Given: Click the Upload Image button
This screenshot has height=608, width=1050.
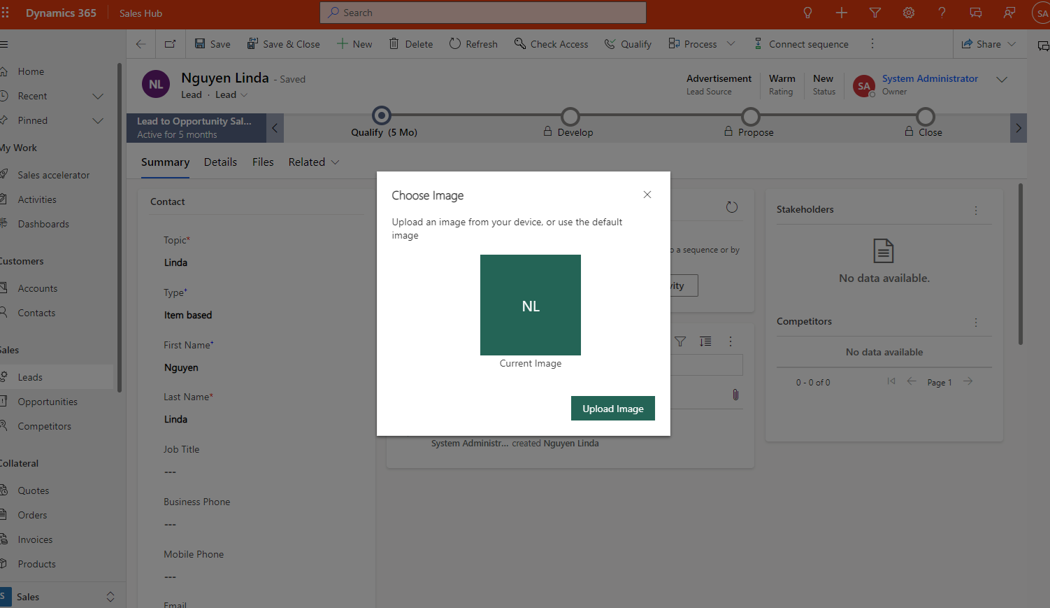Looking at the screenshot, I should 613,409.
